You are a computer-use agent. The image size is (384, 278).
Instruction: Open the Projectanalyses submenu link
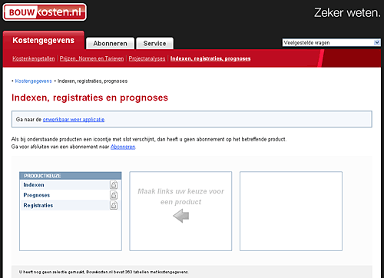(x=147, y=58)
